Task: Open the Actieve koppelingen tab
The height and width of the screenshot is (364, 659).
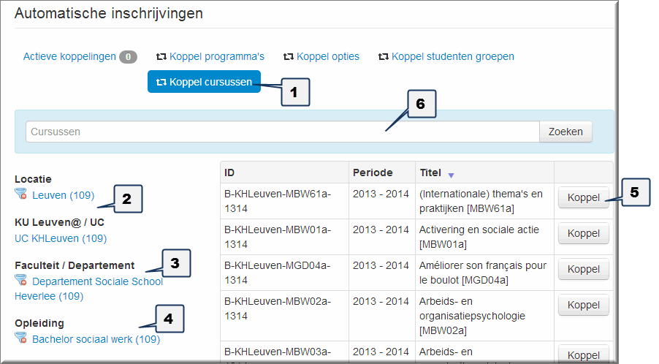Action: pos(80,57)
